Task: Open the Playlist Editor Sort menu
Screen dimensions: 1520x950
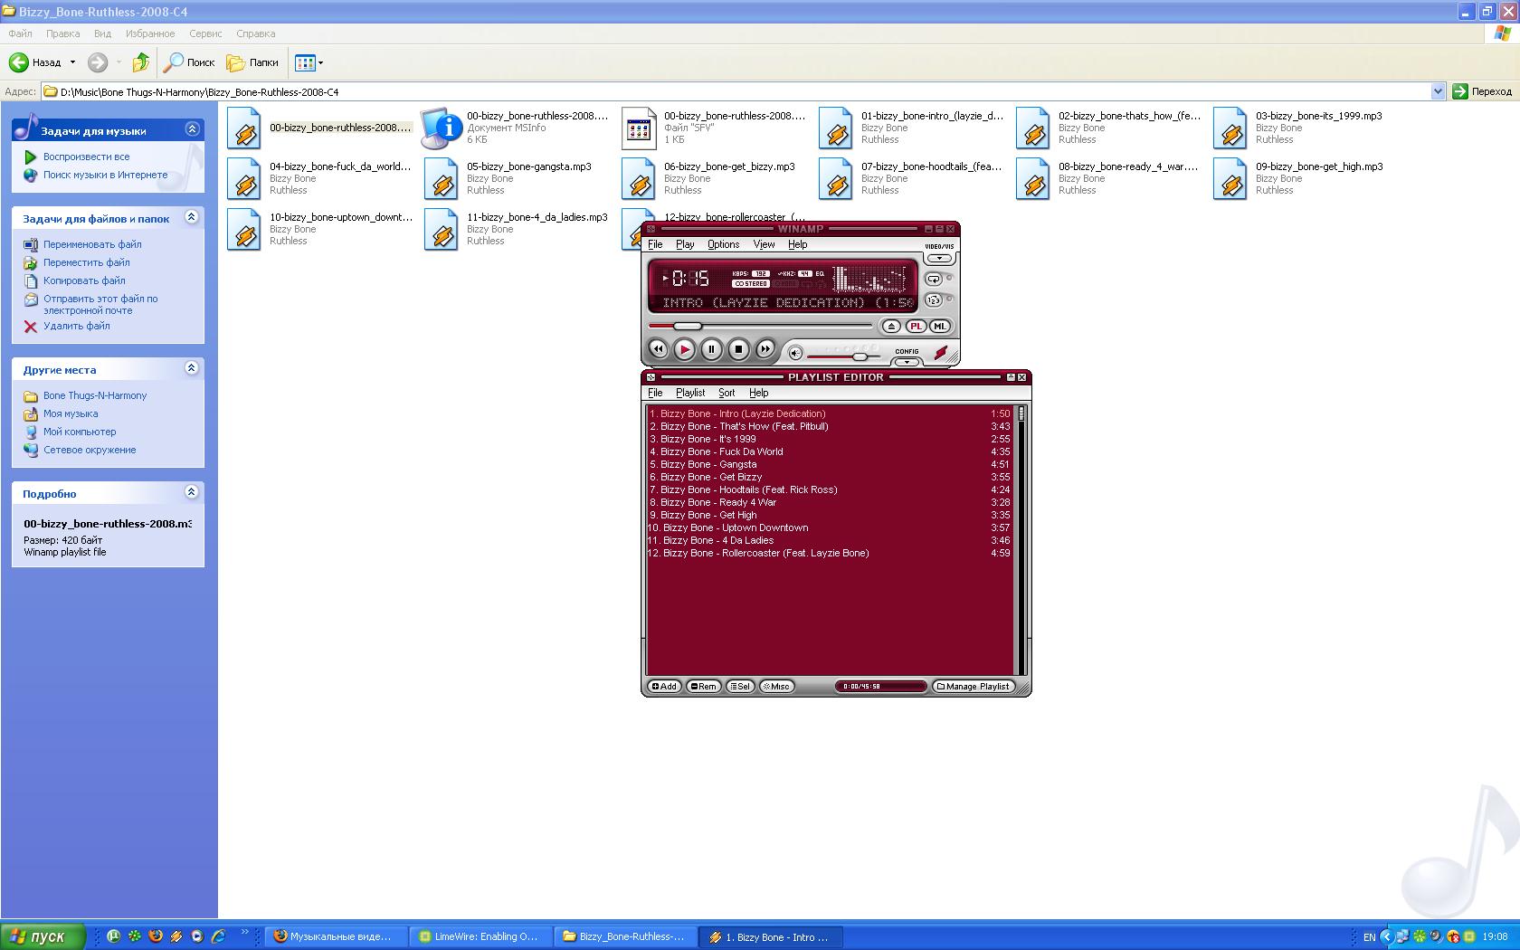Action: (x=727, y=393)
